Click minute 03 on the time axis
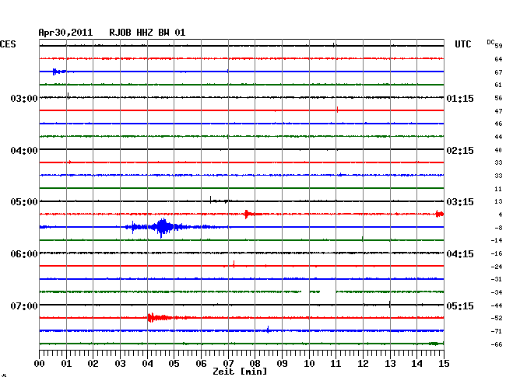This screenshot has height=384, width=506. click(x=120, y=363)
